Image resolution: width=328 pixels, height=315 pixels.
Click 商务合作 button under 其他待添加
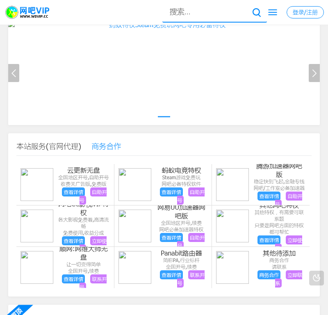click(269, 275)
